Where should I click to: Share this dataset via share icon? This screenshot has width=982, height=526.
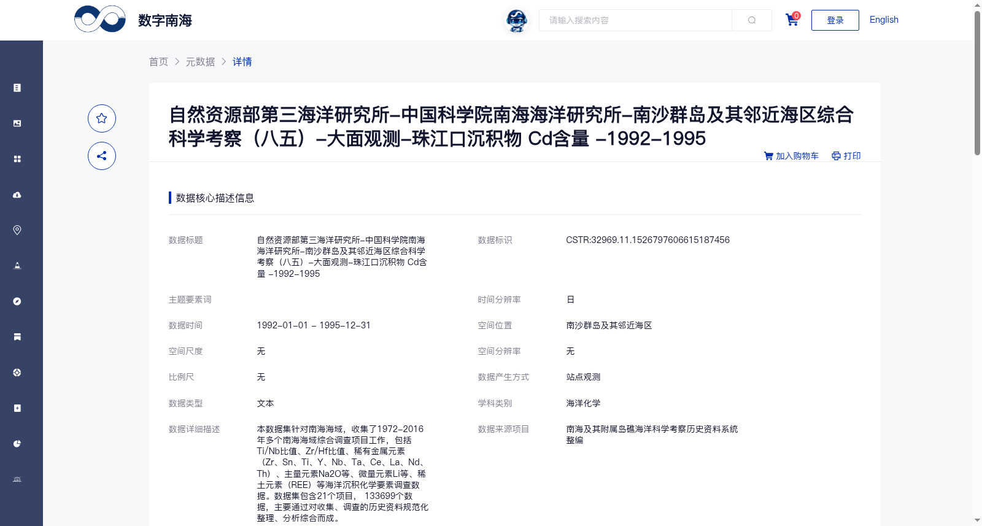[102, 156]
